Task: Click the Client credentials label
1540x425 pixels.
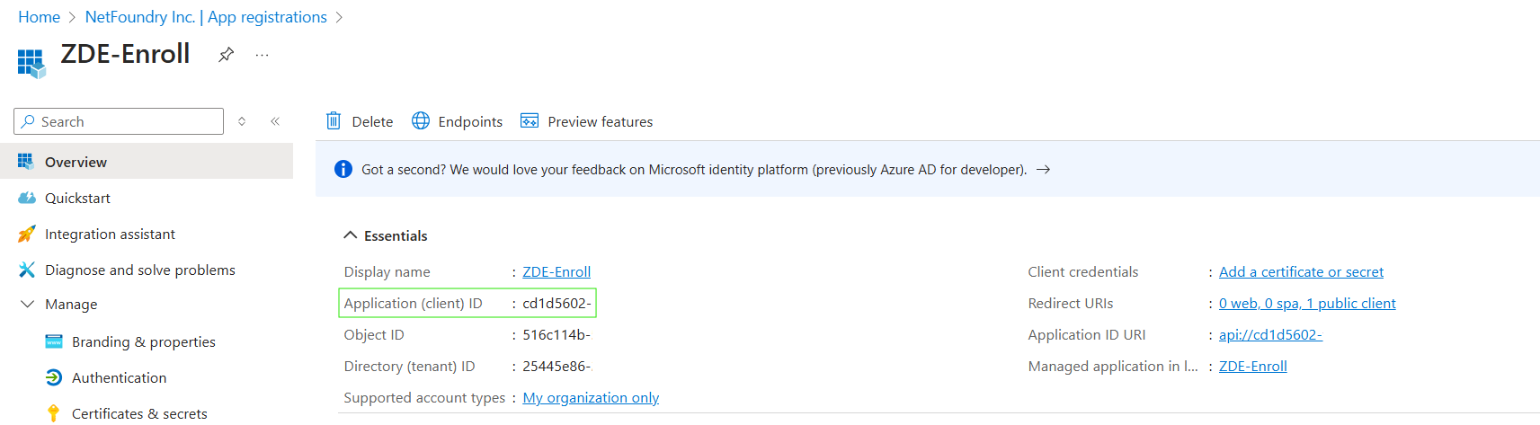Action: (x=1082, y=271)
